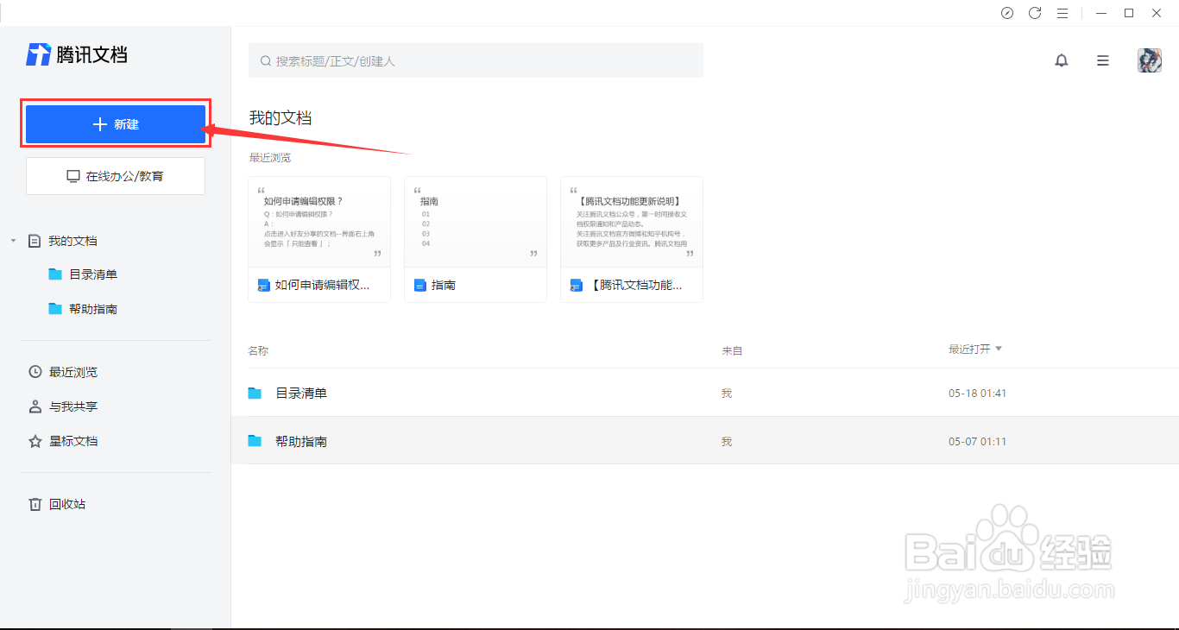
Task: Open the 指南 preview card
Action: pyautogui.click(x=476, y=240)
